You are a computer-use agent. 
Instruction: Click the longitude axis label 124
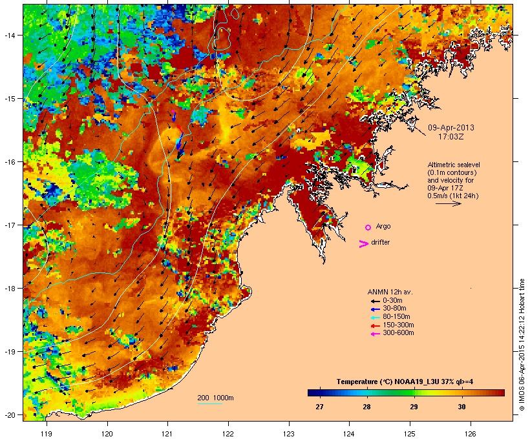click(349, 434)
